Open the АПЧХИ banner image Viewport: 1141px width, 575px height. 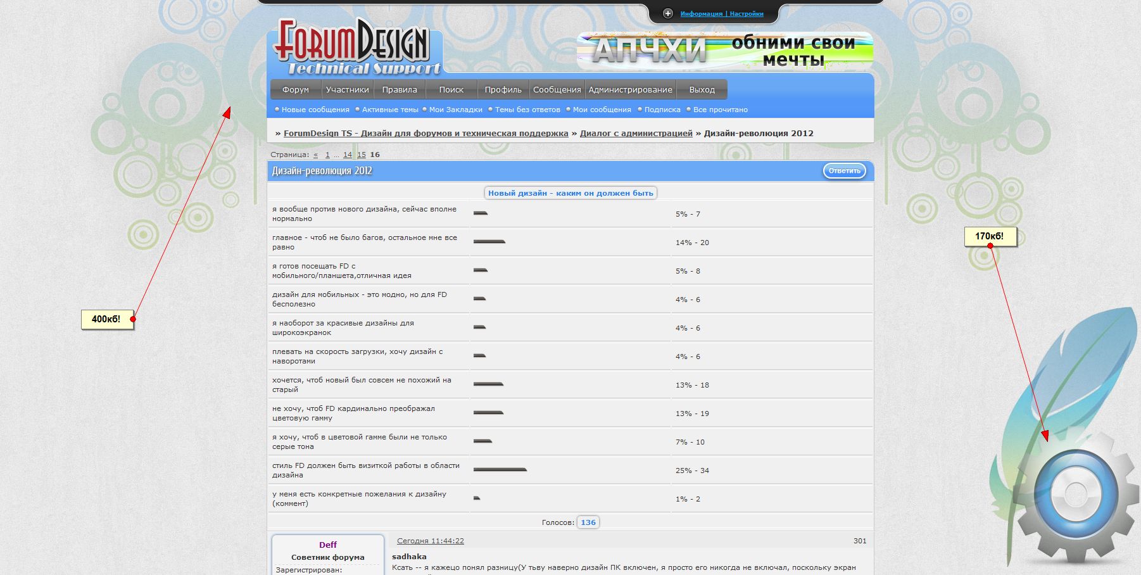pos(725,51)
